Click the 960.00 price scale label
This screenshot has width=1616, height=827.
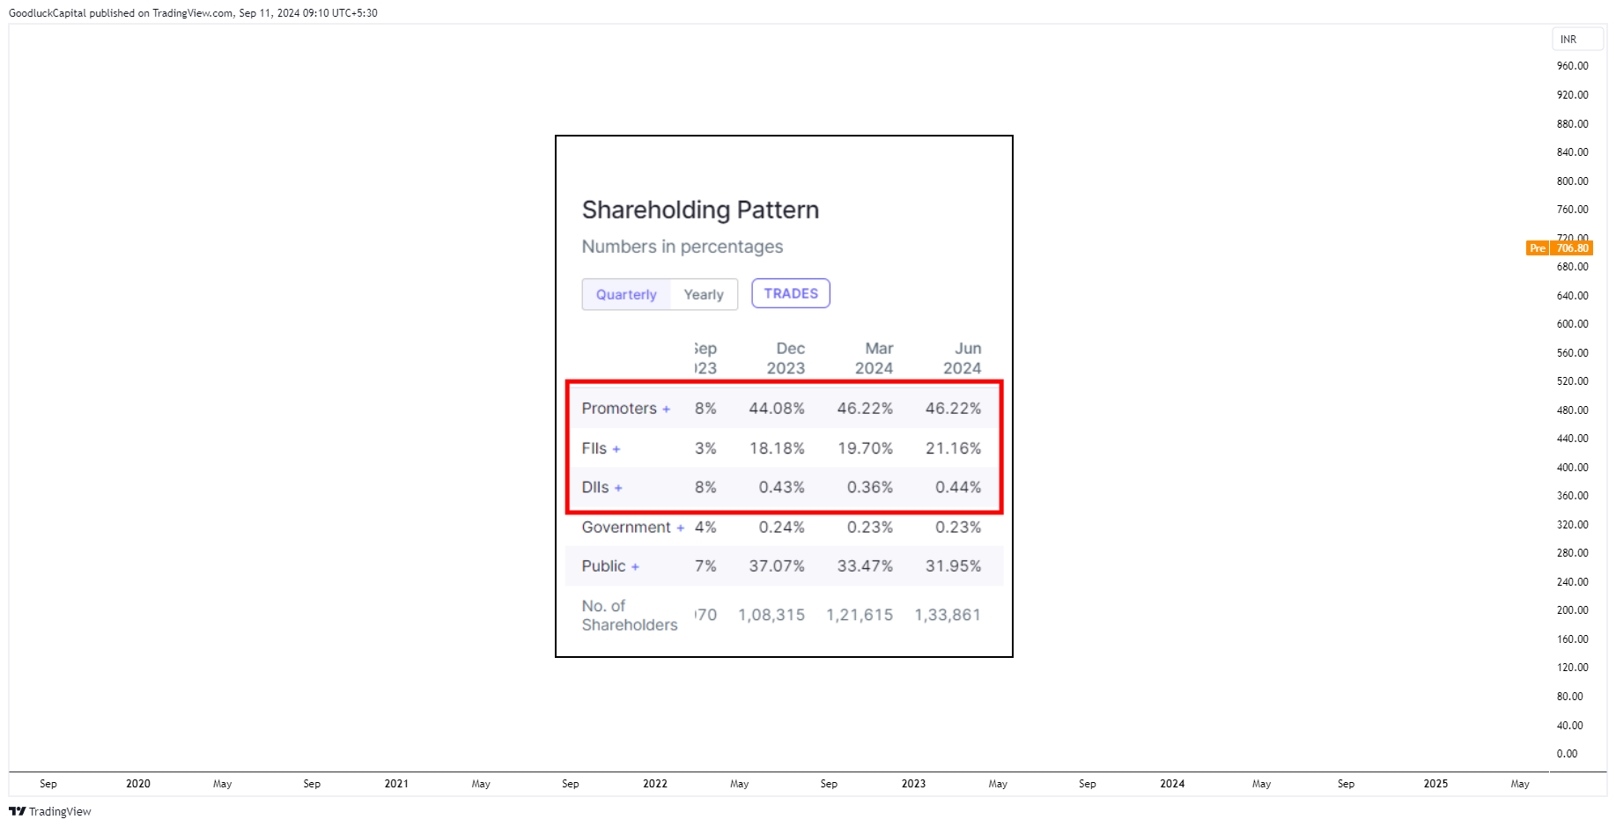[x=1572, y=66]
